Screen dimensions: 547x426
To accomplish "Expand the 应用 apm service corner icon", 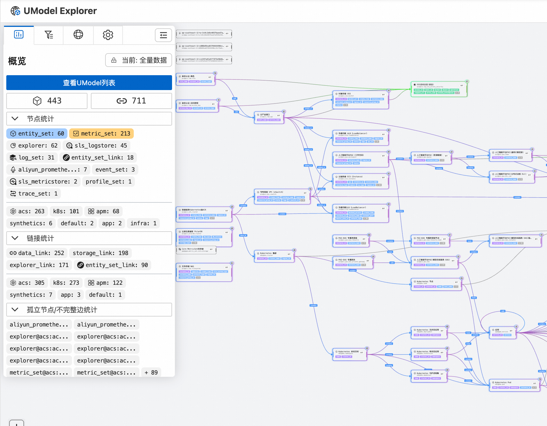I will point(516,327).
